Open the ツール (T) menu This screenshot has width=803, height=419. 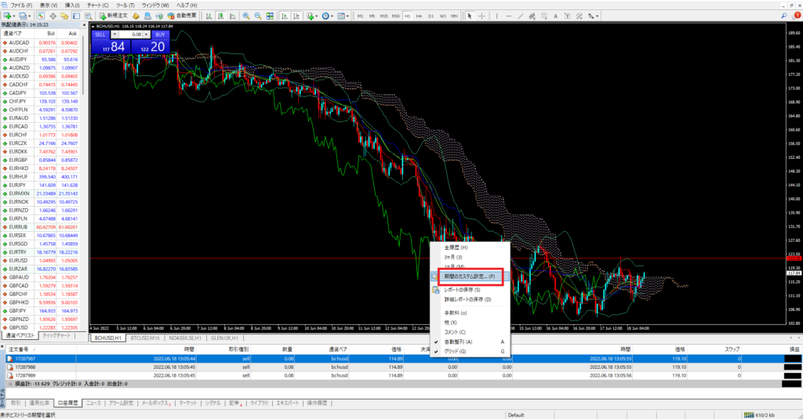(125, 5)
